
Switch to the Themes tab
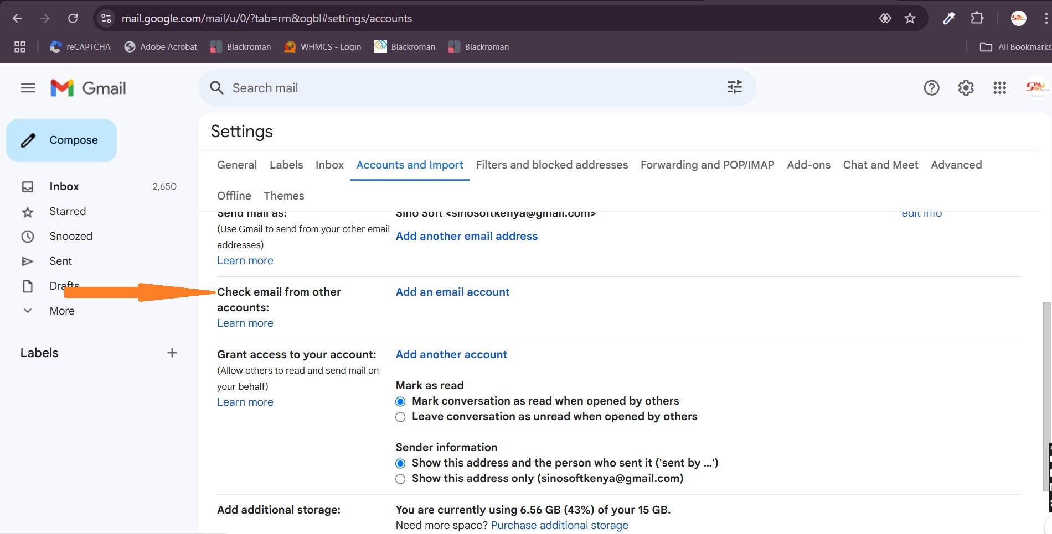[283, 196]
